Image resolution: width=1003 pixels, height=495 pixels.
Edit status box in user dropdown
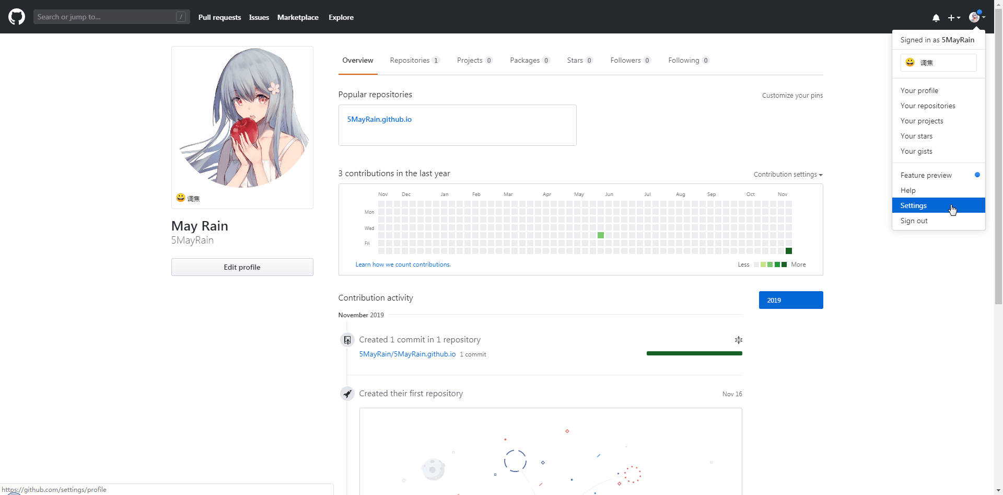(939, 63)
